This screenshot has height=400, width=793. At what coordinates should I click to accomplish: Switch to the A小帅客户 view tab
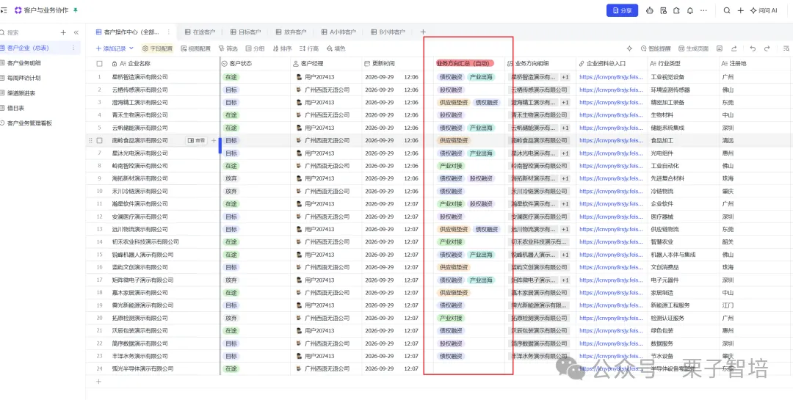[x=338, y=32]
